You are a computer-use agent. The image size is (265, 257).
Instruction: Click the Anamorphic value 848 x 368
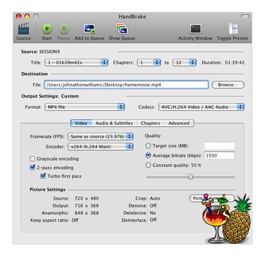click(x=86, y=213)
